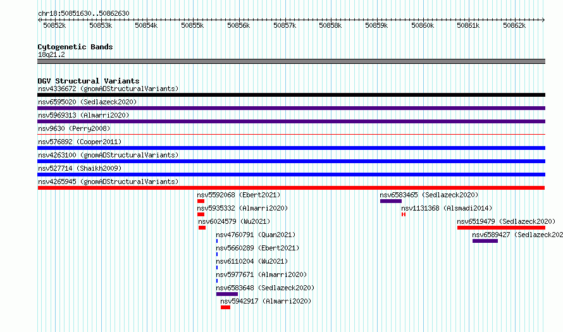This screenshot has width=563, height=332.
Task: Click the purple nsv6589427 variant bar
Action: pos(485,241)
